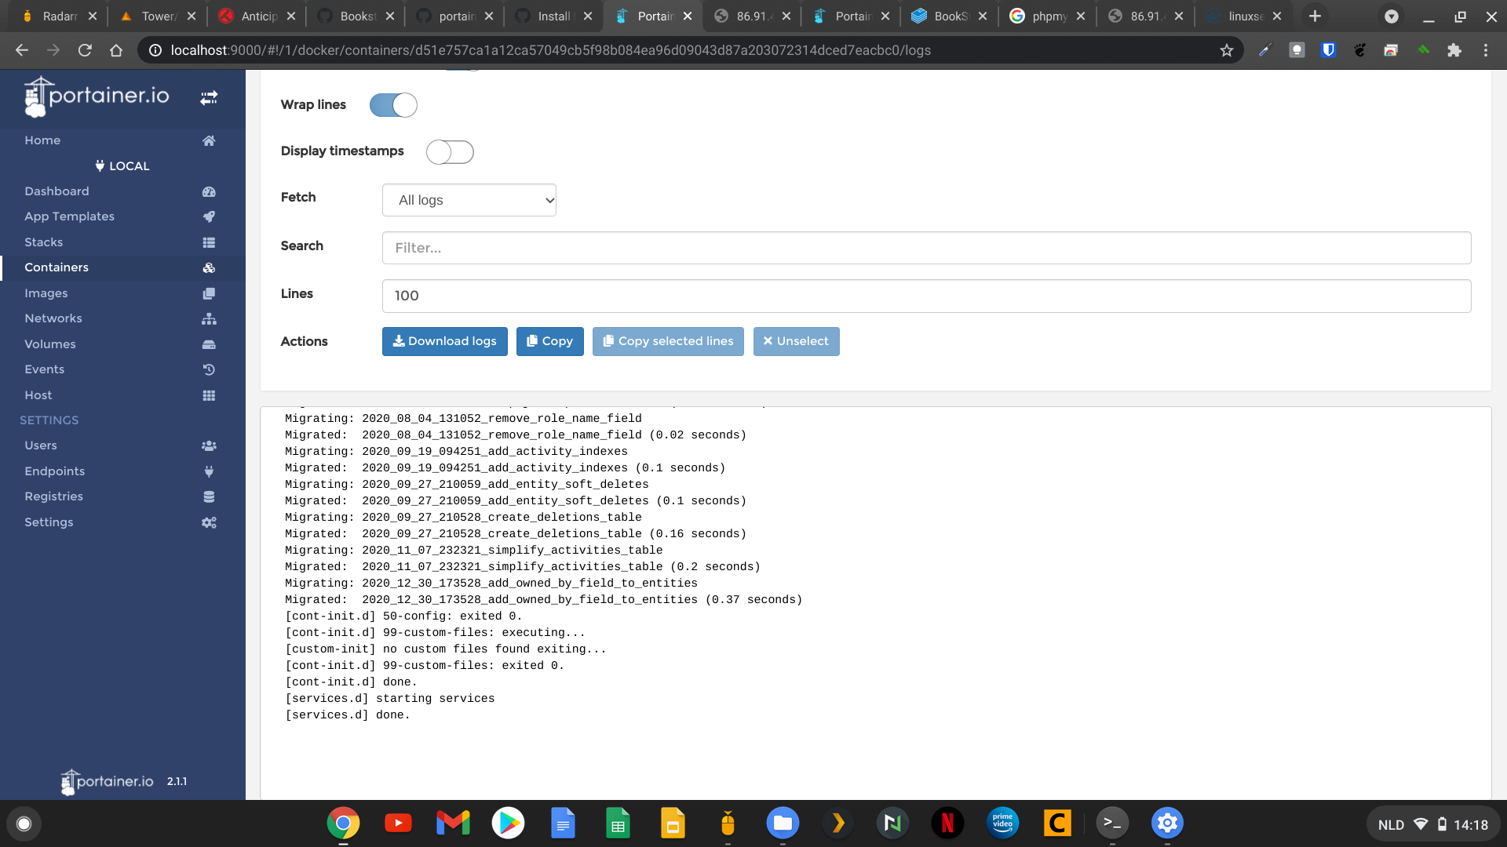Screen dimensions: 1507x847
Task: Click Copy selected lines button
Action: 668,341
